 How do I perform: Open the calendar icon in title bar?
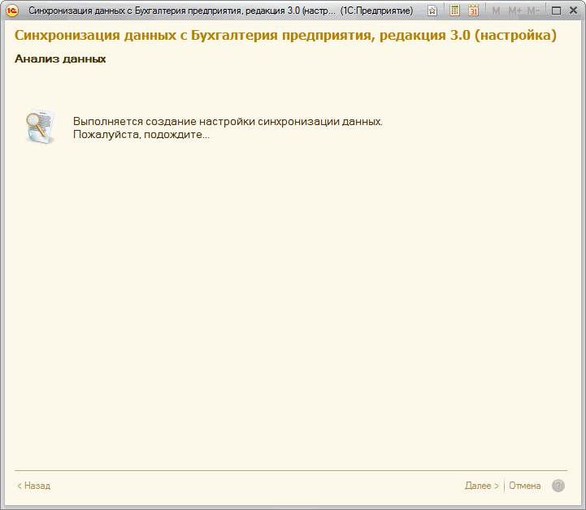[x=473, y=11]
